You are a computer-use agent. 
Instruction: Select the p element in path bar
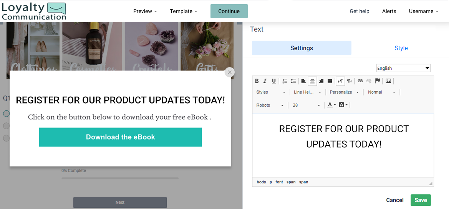click(271, 182)
